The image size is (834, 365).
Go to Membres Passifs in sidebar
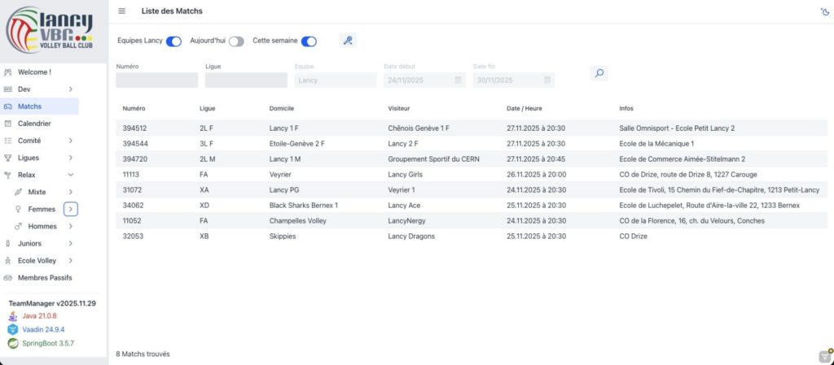pos(45,277)
